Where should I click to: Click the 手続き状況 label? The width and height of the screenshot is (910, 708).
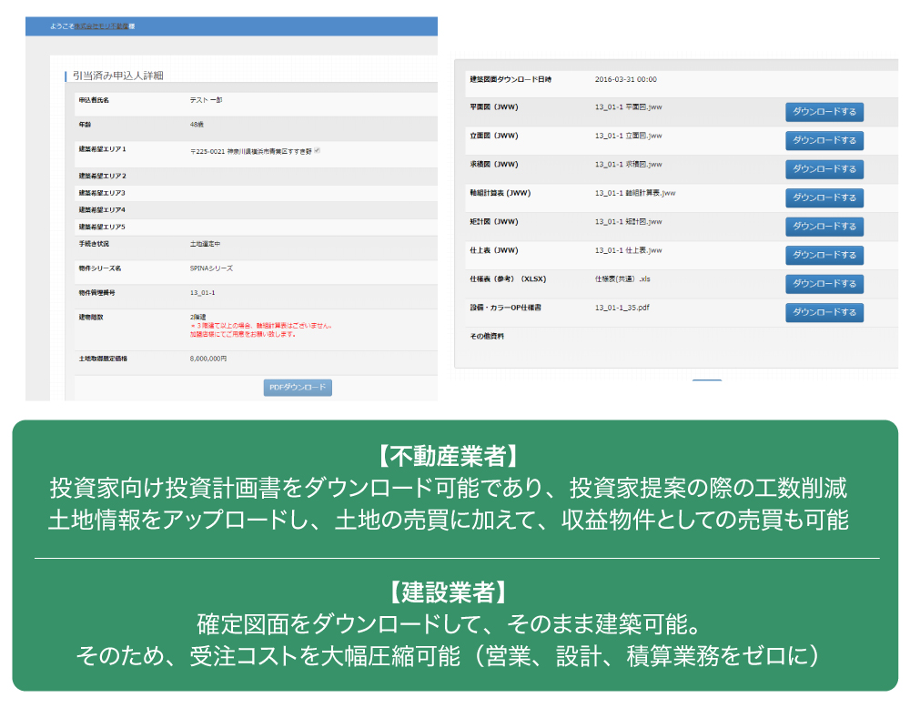pos(94,244)
